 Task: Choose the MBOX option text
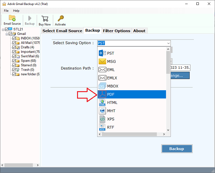[113, 86]
